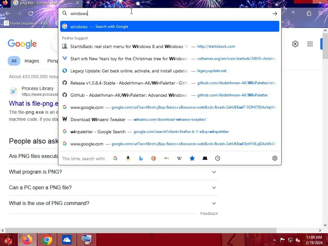The image size is (328, 246).
Task: Open Google Chrome from the taskbar
Action: (47, 240)
